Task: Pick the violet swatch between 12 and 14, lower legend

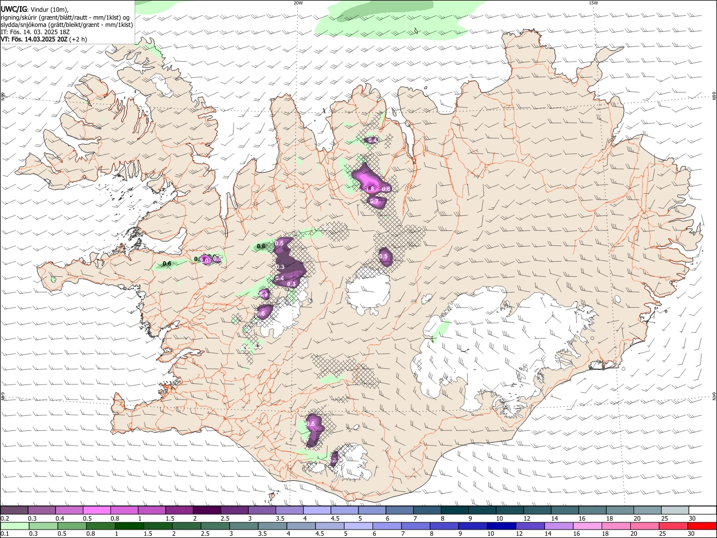Action: point(530,526)
